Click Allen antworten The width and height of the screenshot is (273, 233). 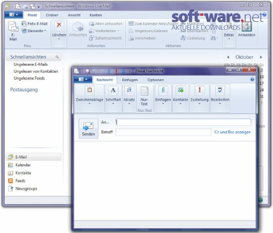(x=106, y=24)
